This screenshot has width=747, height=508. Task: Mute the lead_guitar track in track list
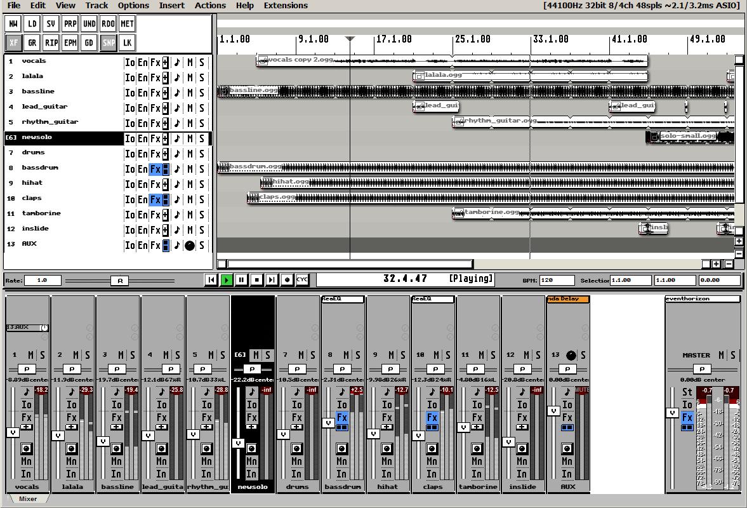pyautogui.click(x=190, y=108)
